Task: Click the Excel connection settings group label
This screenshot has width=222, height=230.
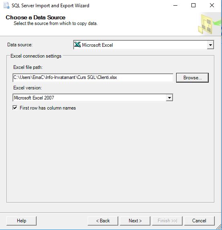Action: click(x=36, y=56)
